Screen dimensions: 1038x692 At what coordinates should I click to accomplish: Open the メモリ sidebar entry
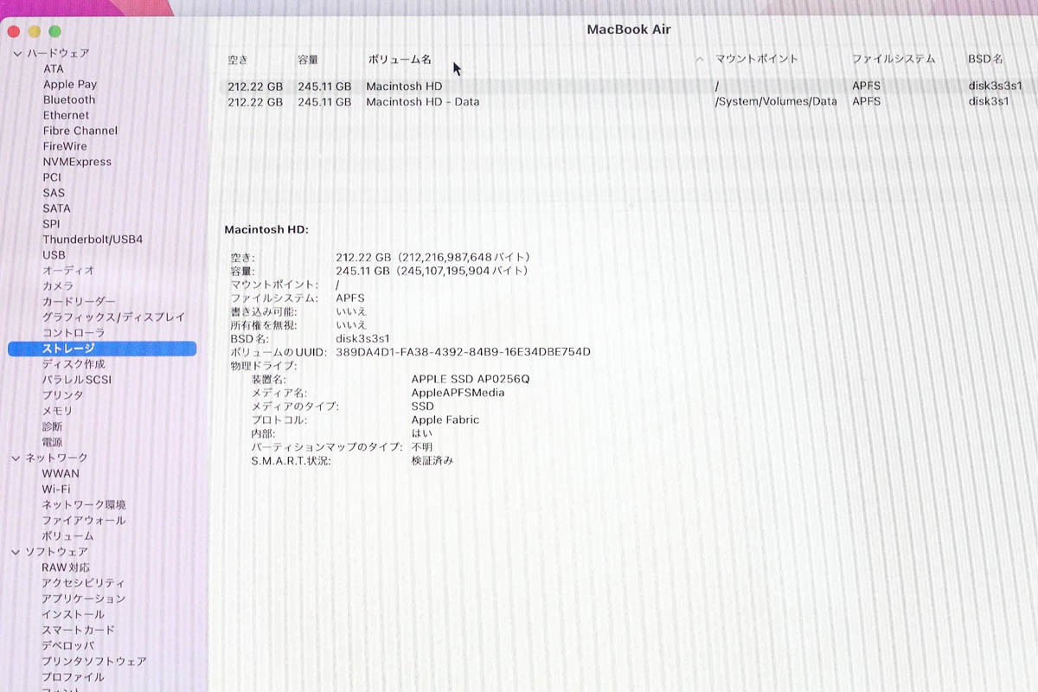point(57,411)
